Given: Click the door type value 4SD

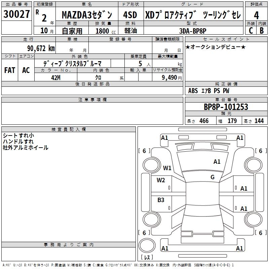Looking at the screenshot, I should [x=130, y=15].
